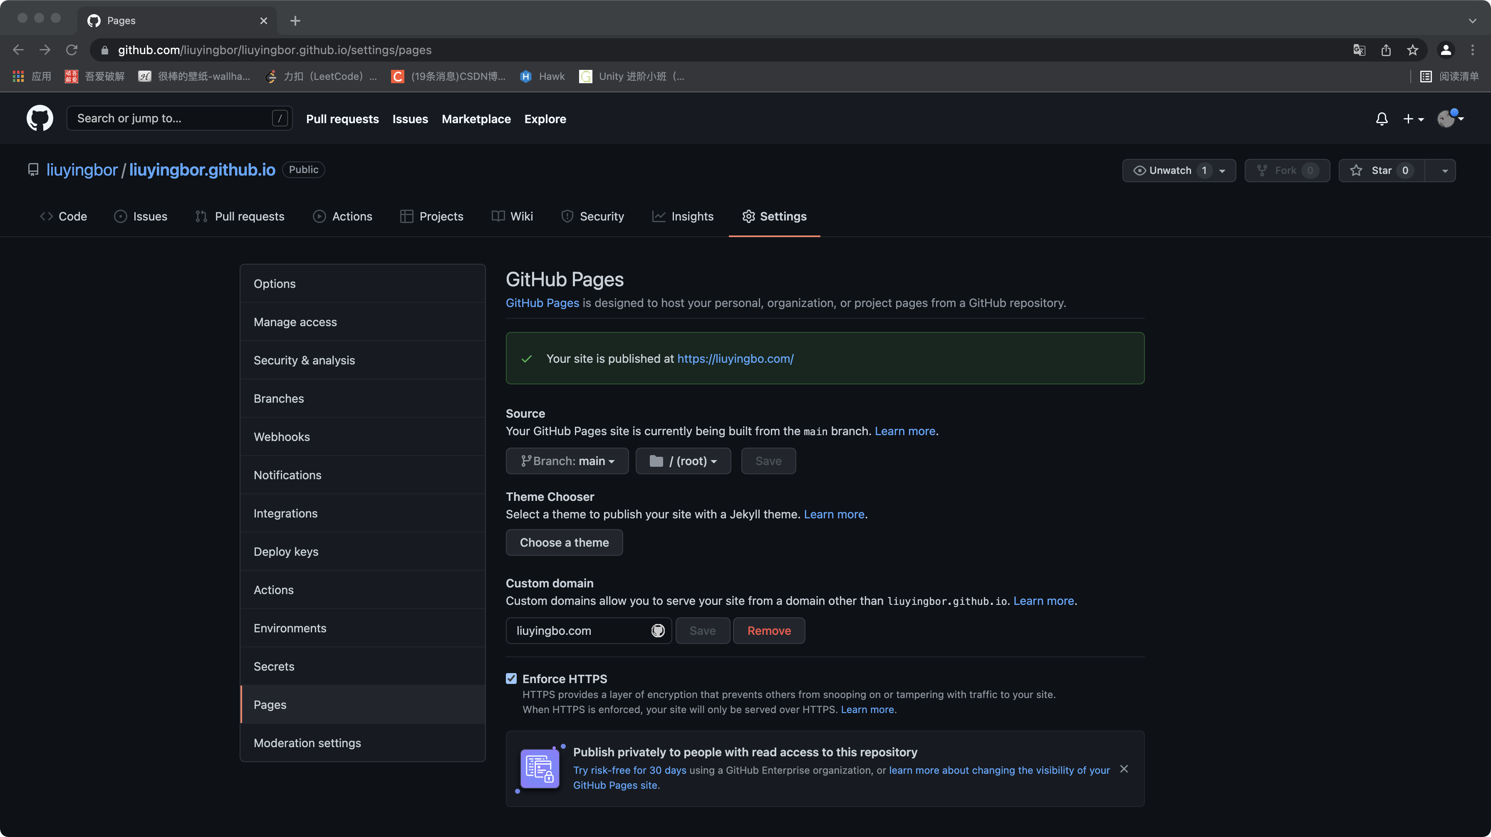This screenshot has width=1491, height=837.
Task: Open the apps bookmarks grid
Action: pyautogui.click(x=31, y=77)
